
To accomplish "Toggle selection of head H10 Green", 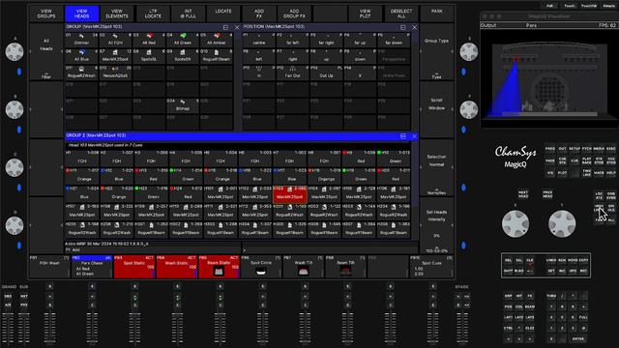I will [394, 158].
